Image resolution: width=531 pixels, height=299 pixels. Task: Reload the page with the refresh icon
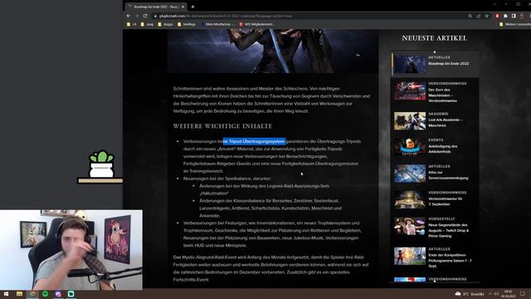pyautogui.click(x=145, y=16)
